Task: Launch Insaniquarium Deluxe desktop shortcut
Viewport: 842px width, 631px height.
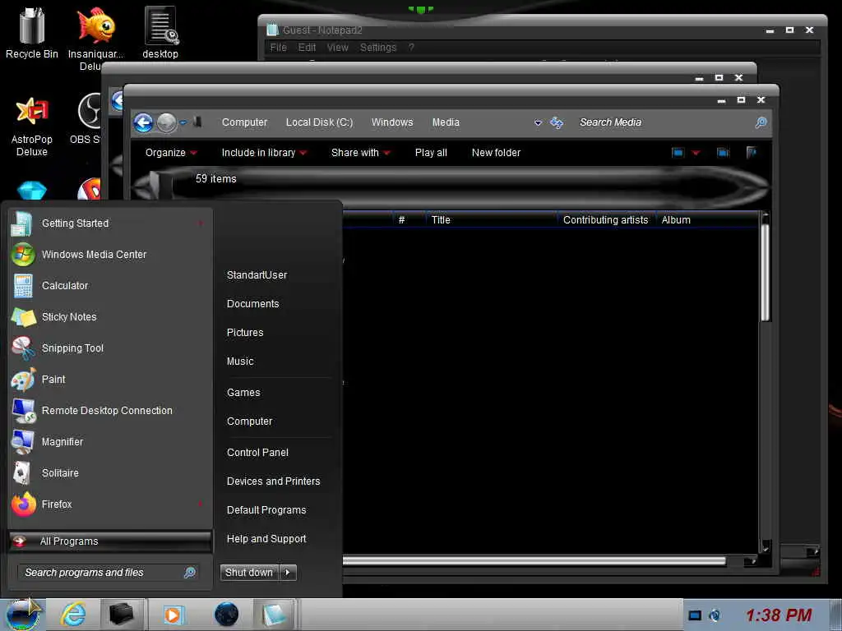Action: tap(95, 38)
